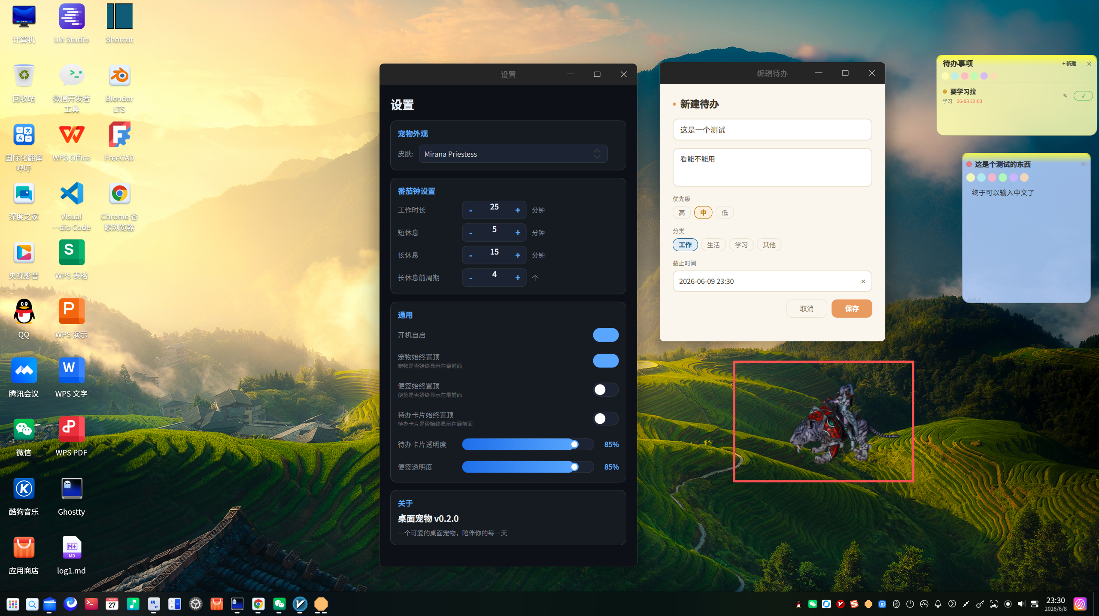The height and width of the screenshot is (616, 1099).
Task: Enable the 待办卡片始终置顶 switch
Action: 606,419
